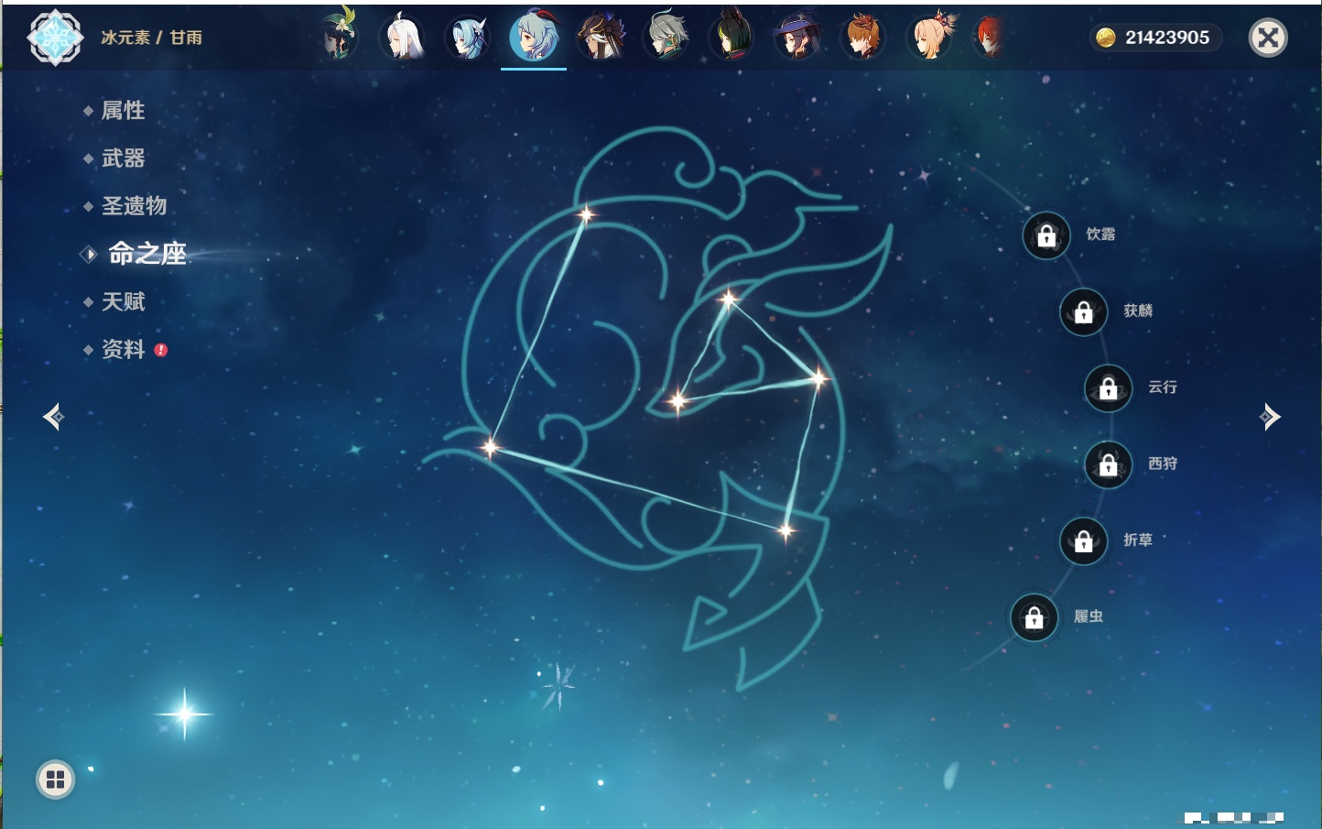1322x829 pixels.
Task: Select Tighnari's dark-eared avatar
Action: pyautogui.click(x=731, y=37)
